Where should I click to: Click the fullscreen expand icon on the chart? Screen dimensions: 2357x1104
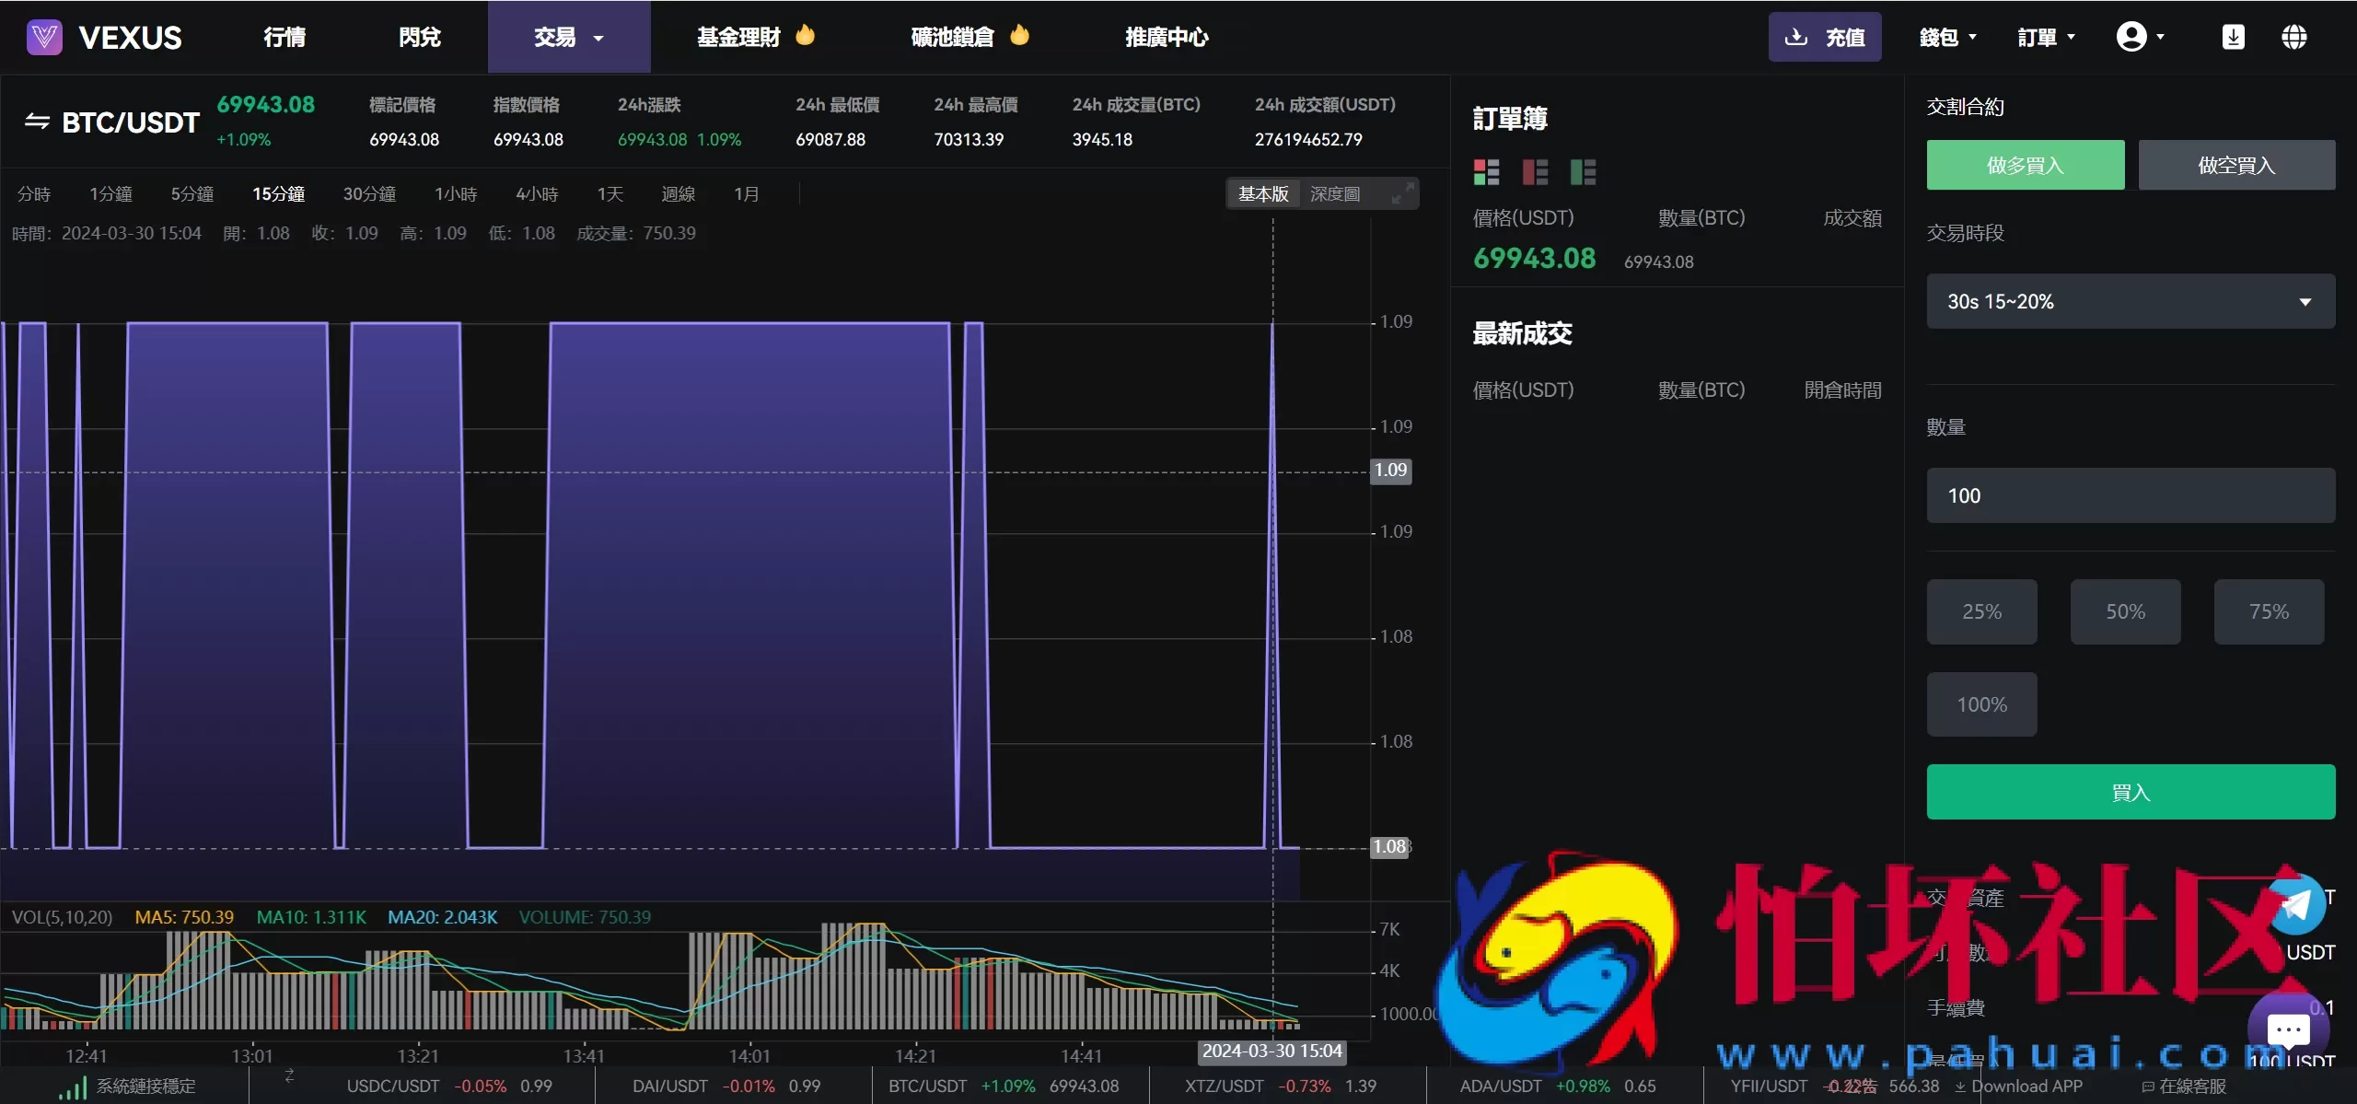(1403, 193)
